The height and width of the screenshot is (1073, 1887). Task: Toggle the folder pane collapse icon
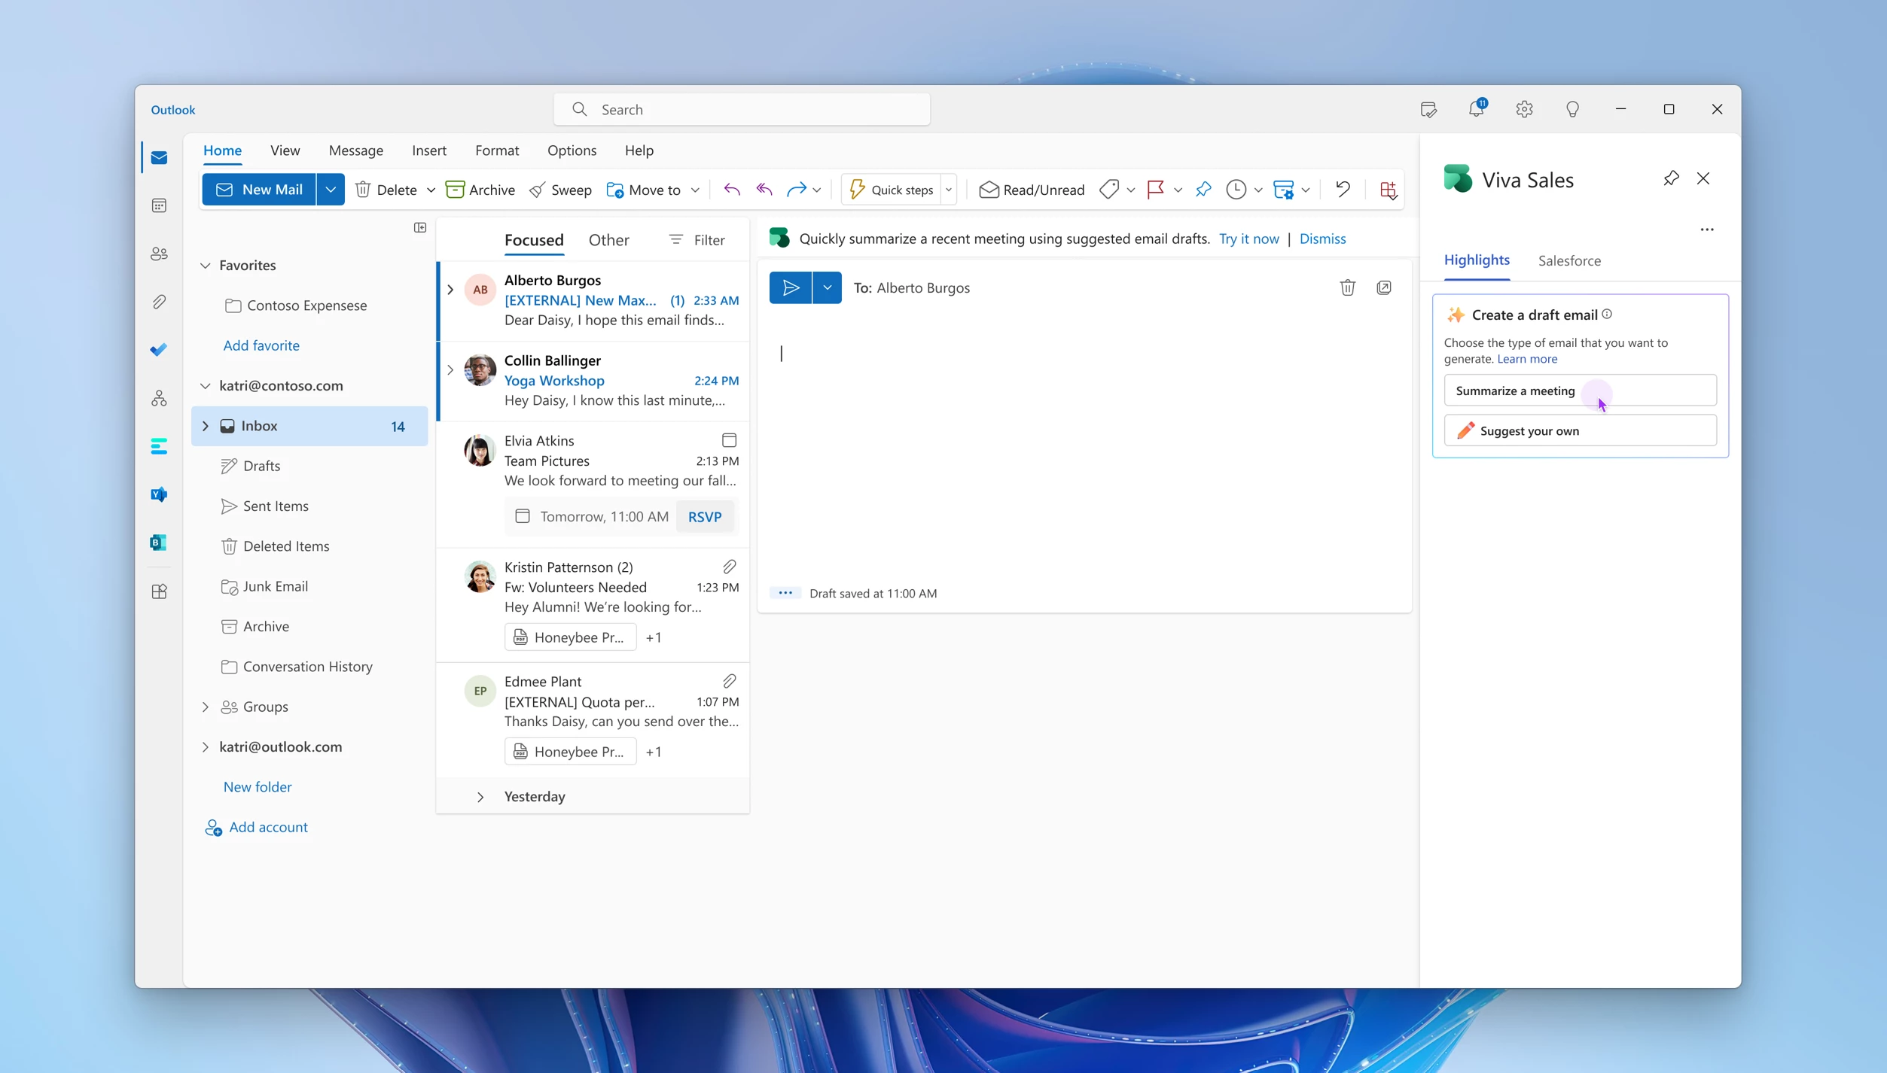coord(420,227)
